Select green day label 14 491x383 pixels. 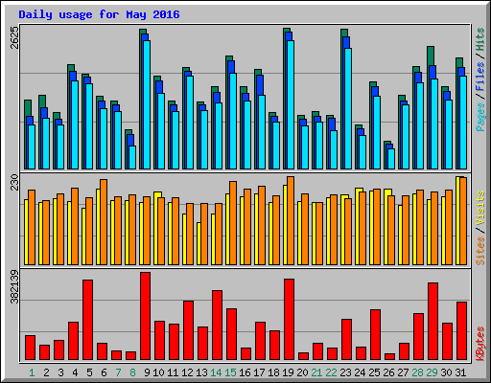click(216, 372)
